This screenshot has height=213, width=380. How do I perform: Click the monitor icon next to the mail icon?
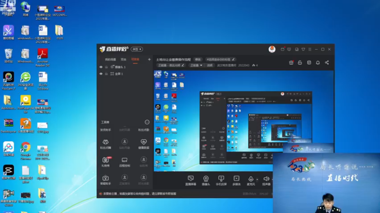point(289,49)
